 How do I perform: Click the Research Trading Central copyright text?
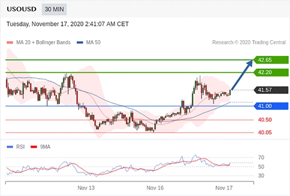249,43
